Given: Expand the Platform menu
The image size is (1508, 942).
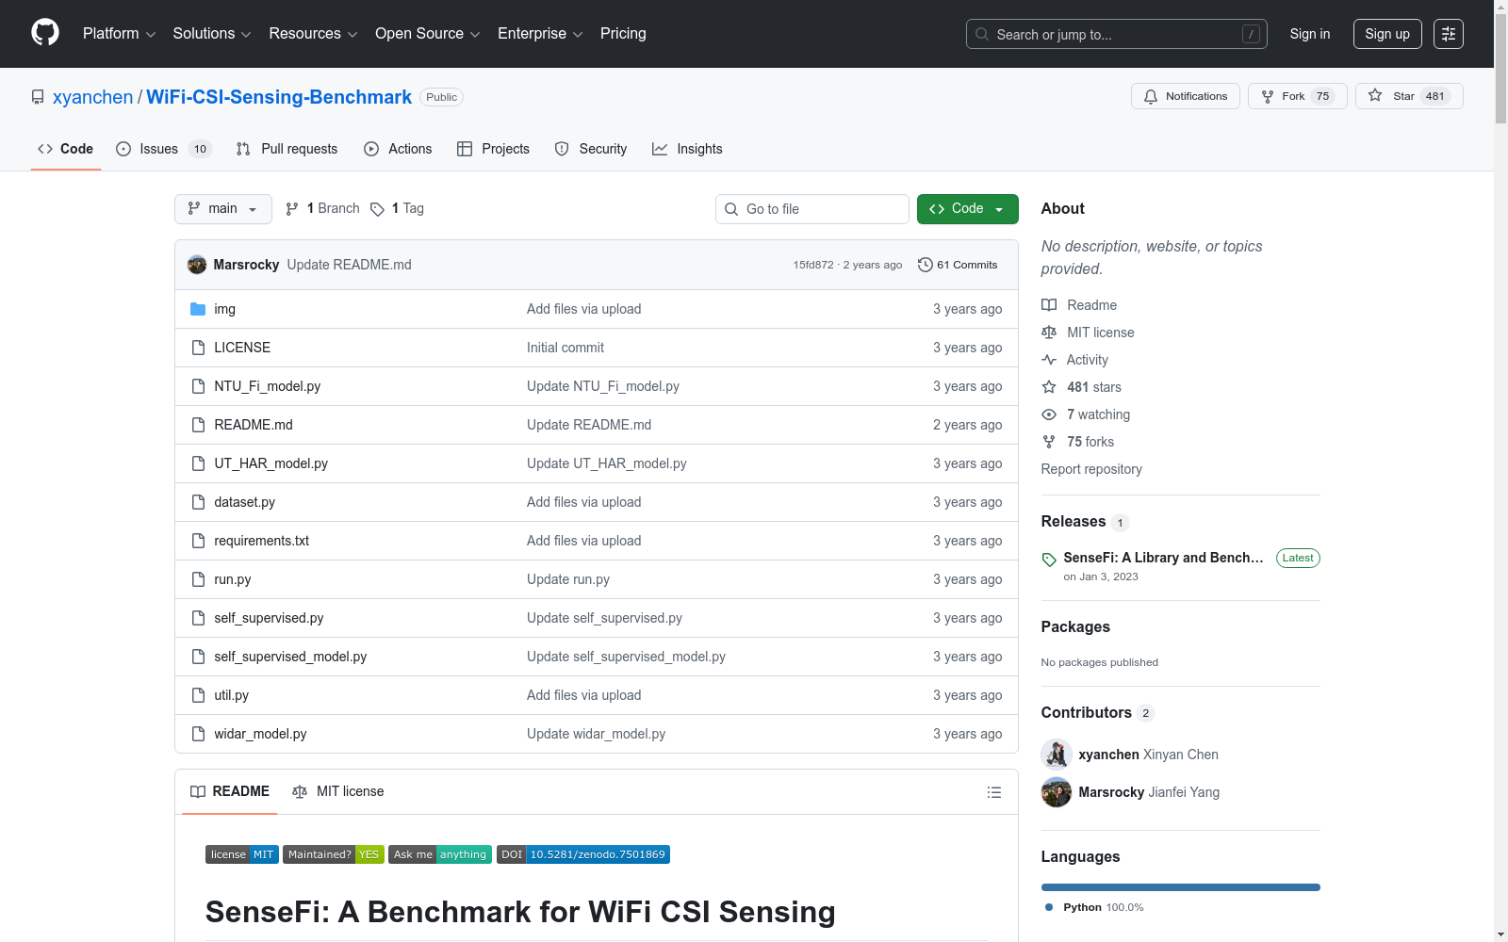Looking at the screenshot, I should (119, 34).
